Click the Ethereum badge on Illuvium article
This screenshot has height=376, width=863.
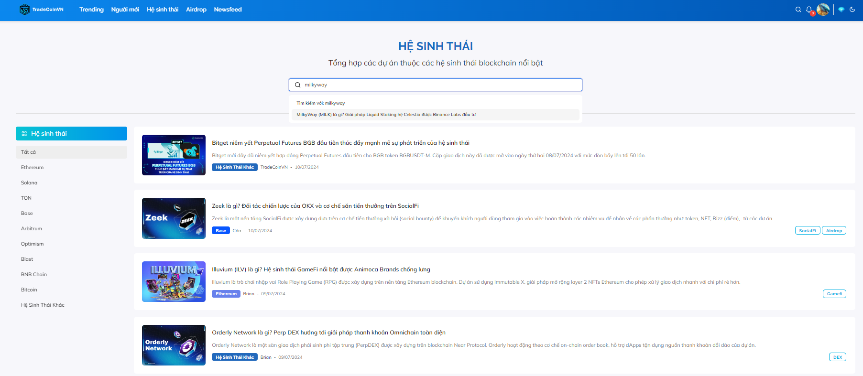click(226, 294)
